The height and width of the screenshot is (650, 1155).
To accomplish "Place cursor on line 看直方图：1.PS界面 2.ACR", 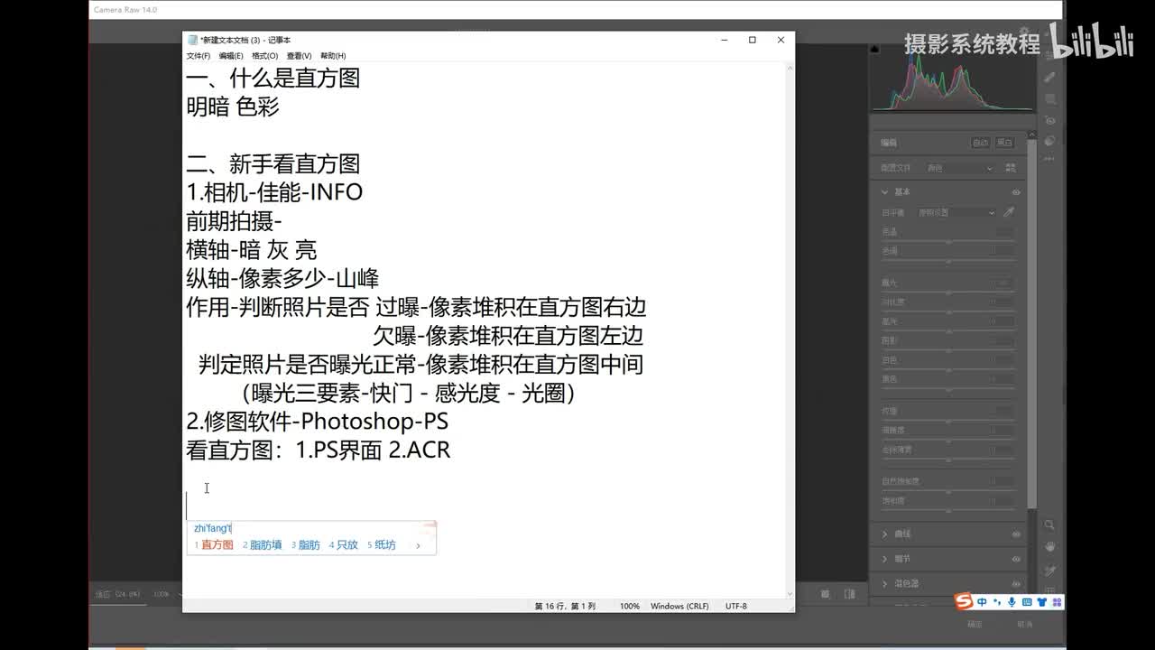I will pyautogui.click(x=318, y=450).
